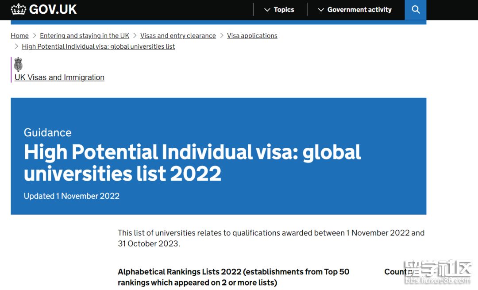
Task: Click the GOV.UK wordmark text
Action: click(53, 9)
